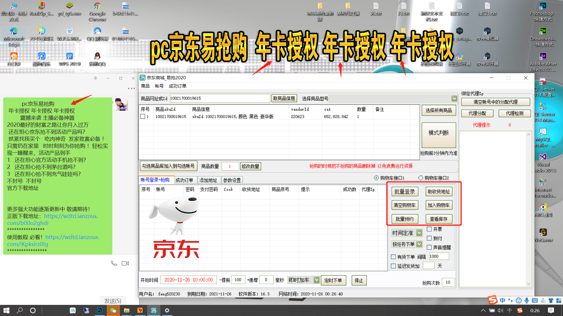Click 抢购次数 input field
The image size is (563, 316).
(448, 282)
